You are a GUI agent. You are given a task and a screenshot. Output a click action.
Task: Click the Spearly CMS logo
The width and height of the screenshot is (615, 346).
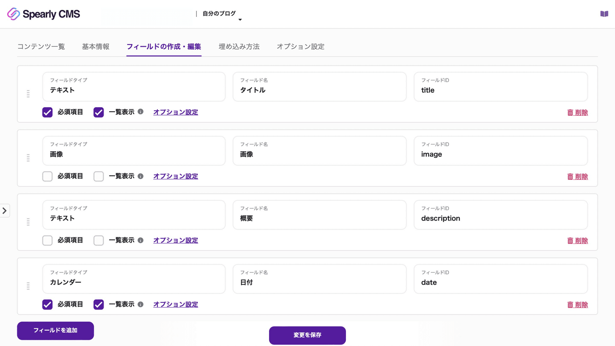pyautogui.click(x=44, y=14)
